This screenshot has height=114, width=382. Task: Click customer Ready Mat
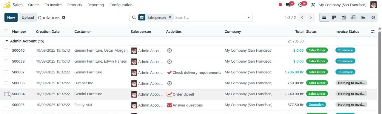click(83, 105)
